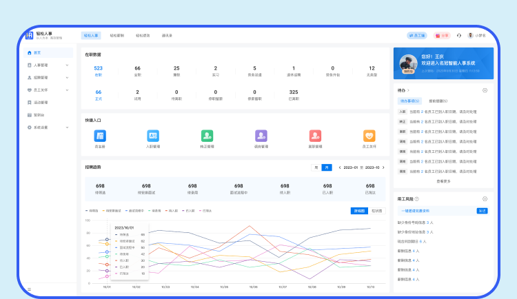Click the green 转正管理 shortcut icon

[x=207, y=136]
